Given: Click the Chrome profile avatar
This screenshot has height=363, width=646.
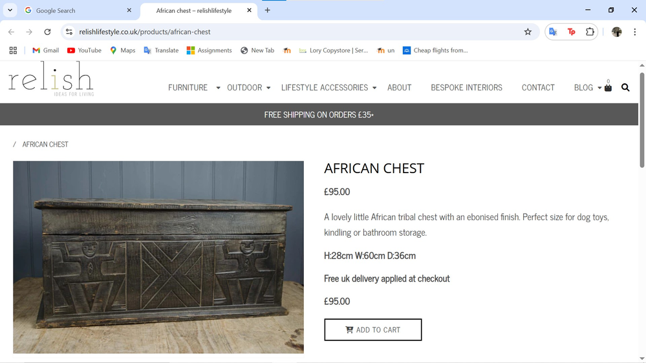Looking at the screenshot, I should [x=616, y=32].
